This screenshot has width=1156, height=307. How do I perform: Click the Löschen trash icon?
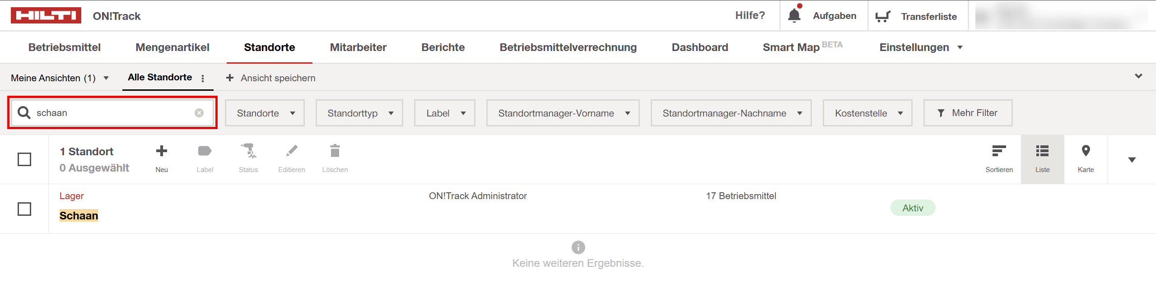pyautogui.click(x=335, y=151)
